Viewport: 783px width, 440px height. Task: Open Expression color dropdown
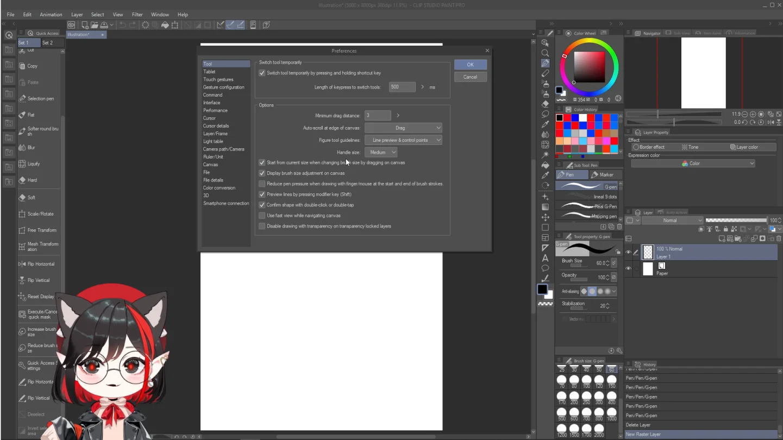[x=693, y=164]
